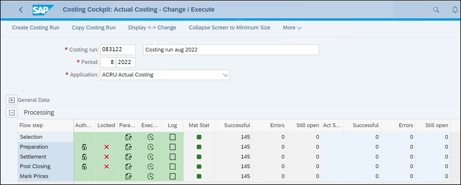461x185 pixels.
Task: Select the Post Closing flow step row
Action: (x=45, y=167)
